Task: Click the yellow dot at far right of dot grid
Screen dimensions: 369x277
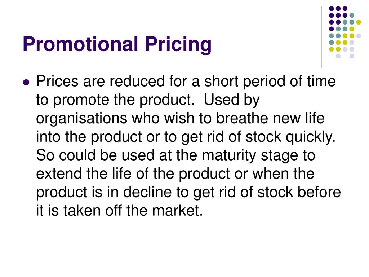Action: [x=359, y=22]
